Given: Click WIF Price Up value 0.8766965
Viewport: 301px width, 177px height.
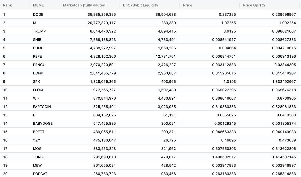Looking at the screenshot, I should click(286, 98).
